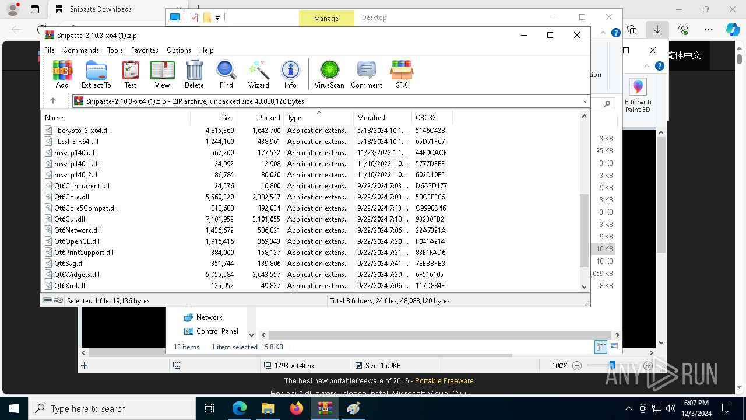Open the Help menu
The height and width of the screenshot is (420, 746).
point(206,50)
